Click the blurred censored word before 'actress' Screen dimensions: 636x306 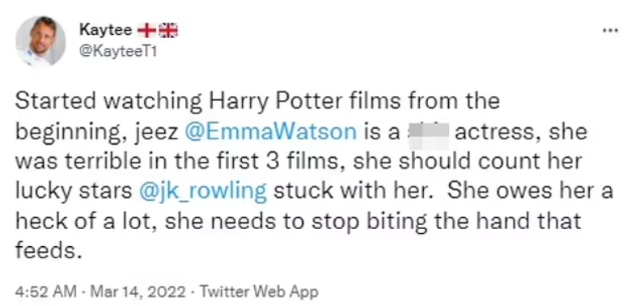coord(428,132)
